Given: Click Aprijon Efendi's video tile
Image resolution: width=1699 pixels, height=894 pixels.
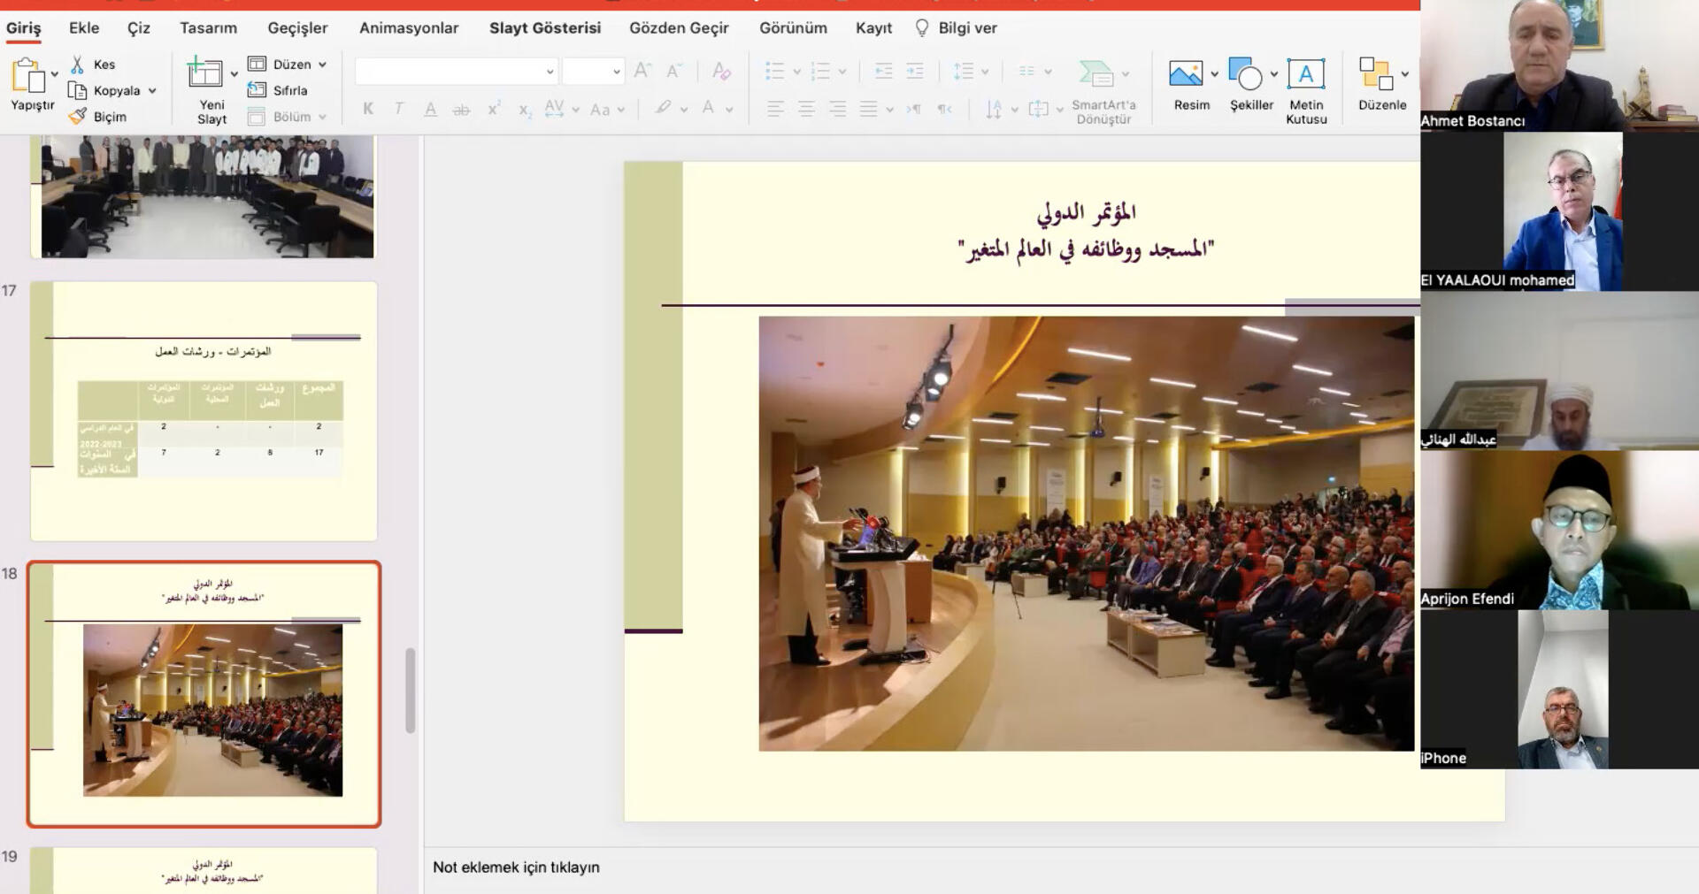Looking at the screenshot, I should point(1559,531).
